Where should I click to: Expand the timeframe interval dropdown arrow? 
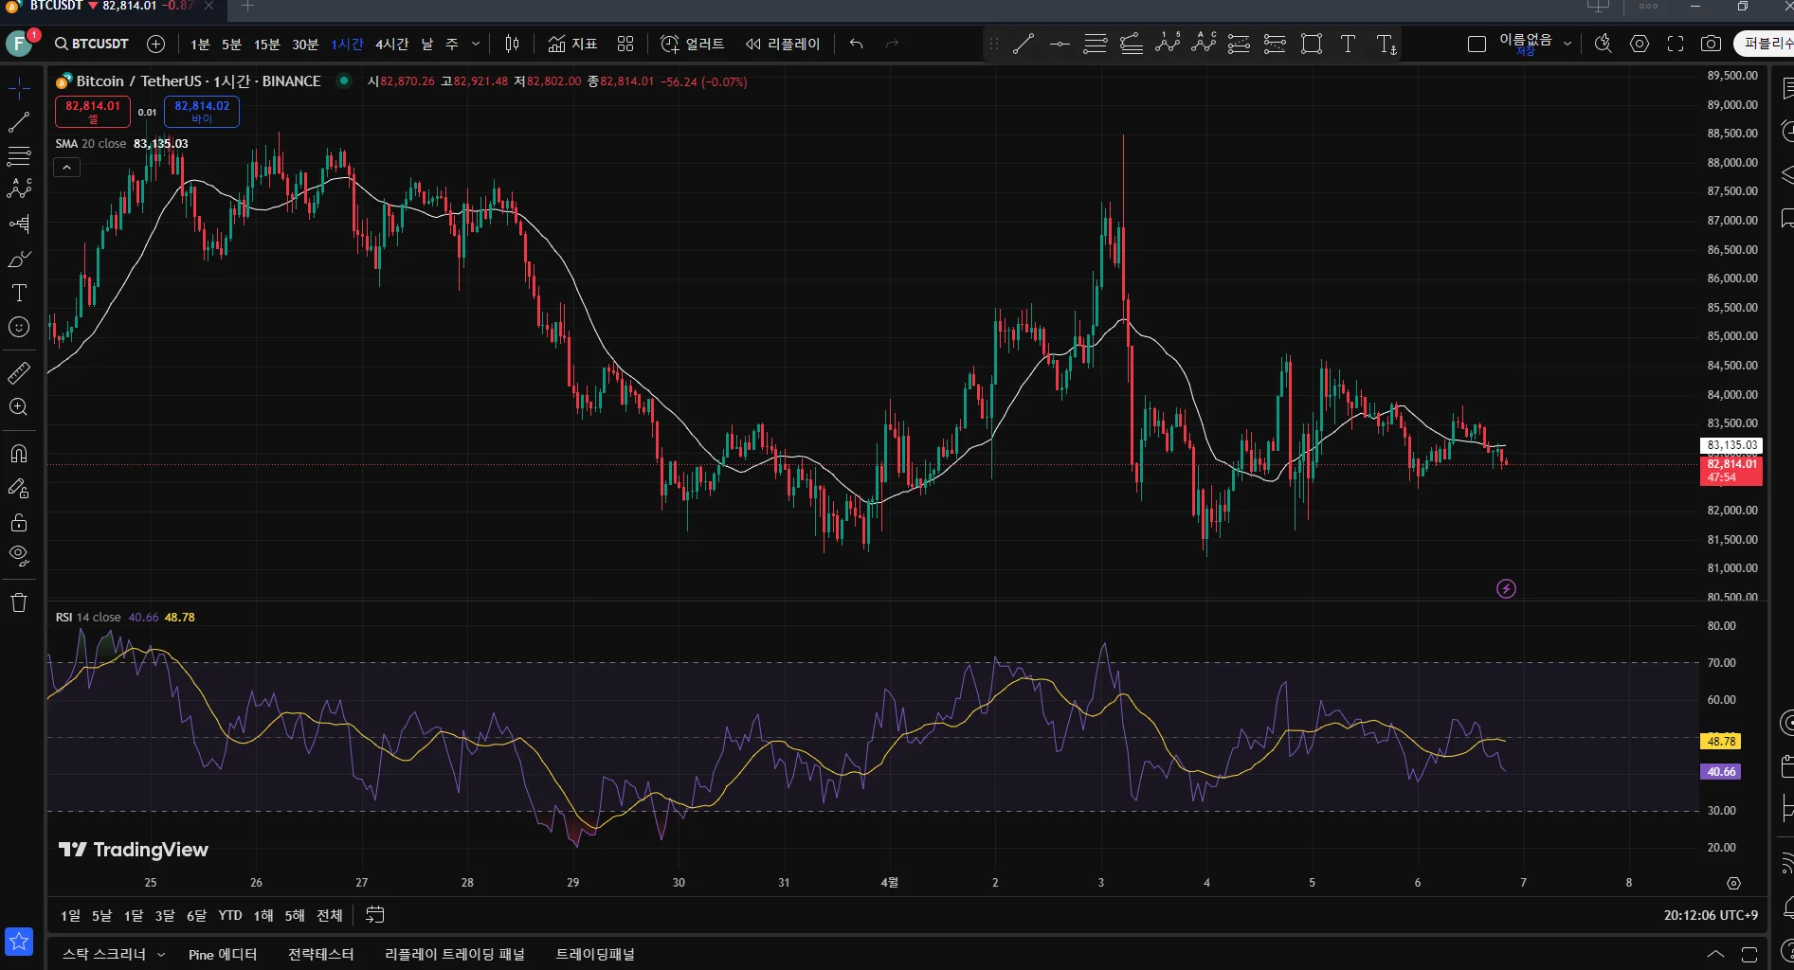(x=476, y=44)
